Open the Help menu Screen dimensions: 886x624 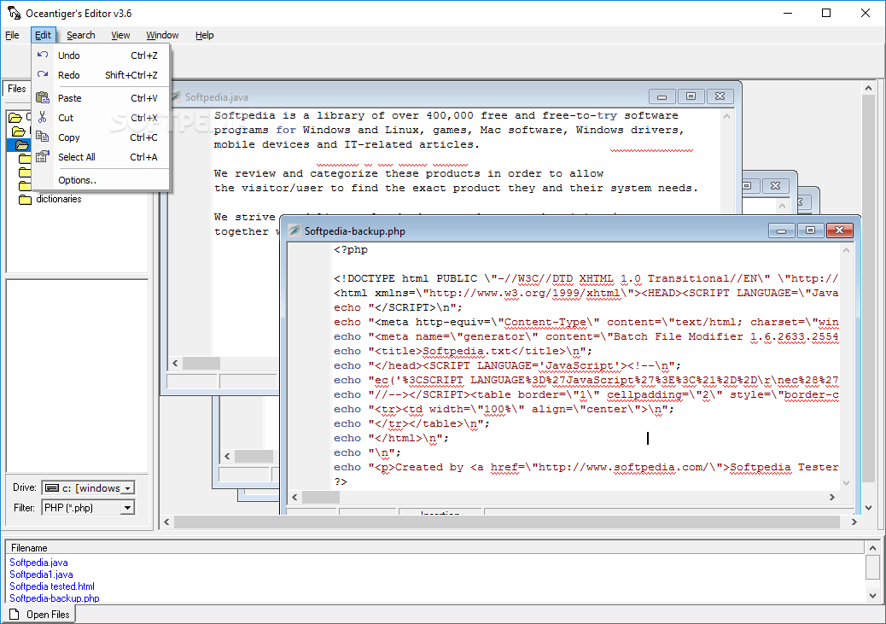point(205,35)
